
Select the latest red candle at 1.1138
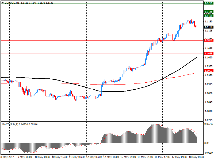coord(197,26)
